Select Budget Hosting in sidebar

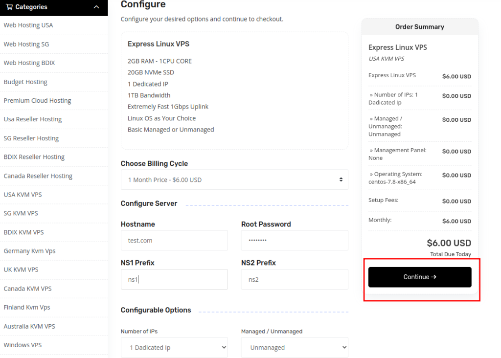(x=25, y=82)
